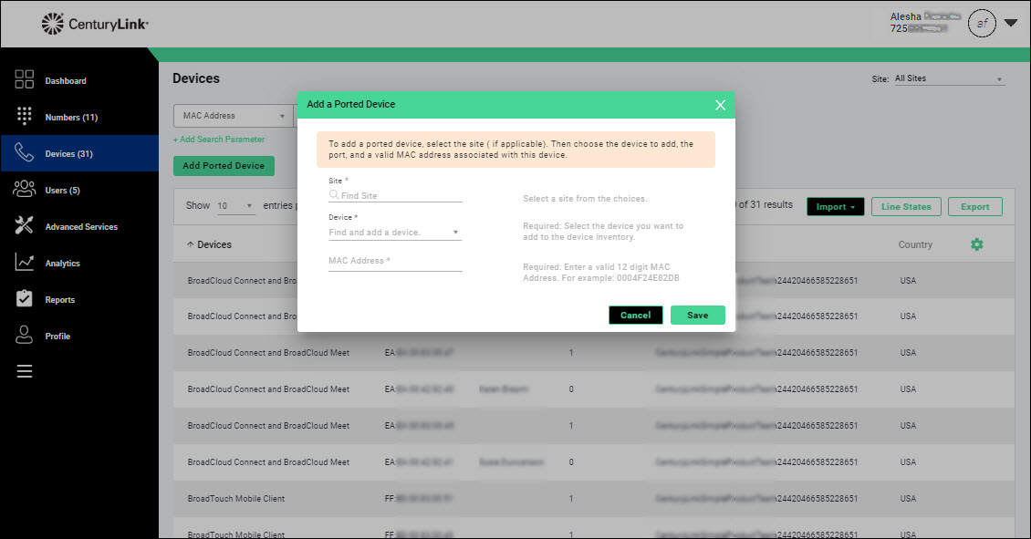Click the Profile person icon
This screenshot has height=539, width=1031.
click(x=25, y=336)
